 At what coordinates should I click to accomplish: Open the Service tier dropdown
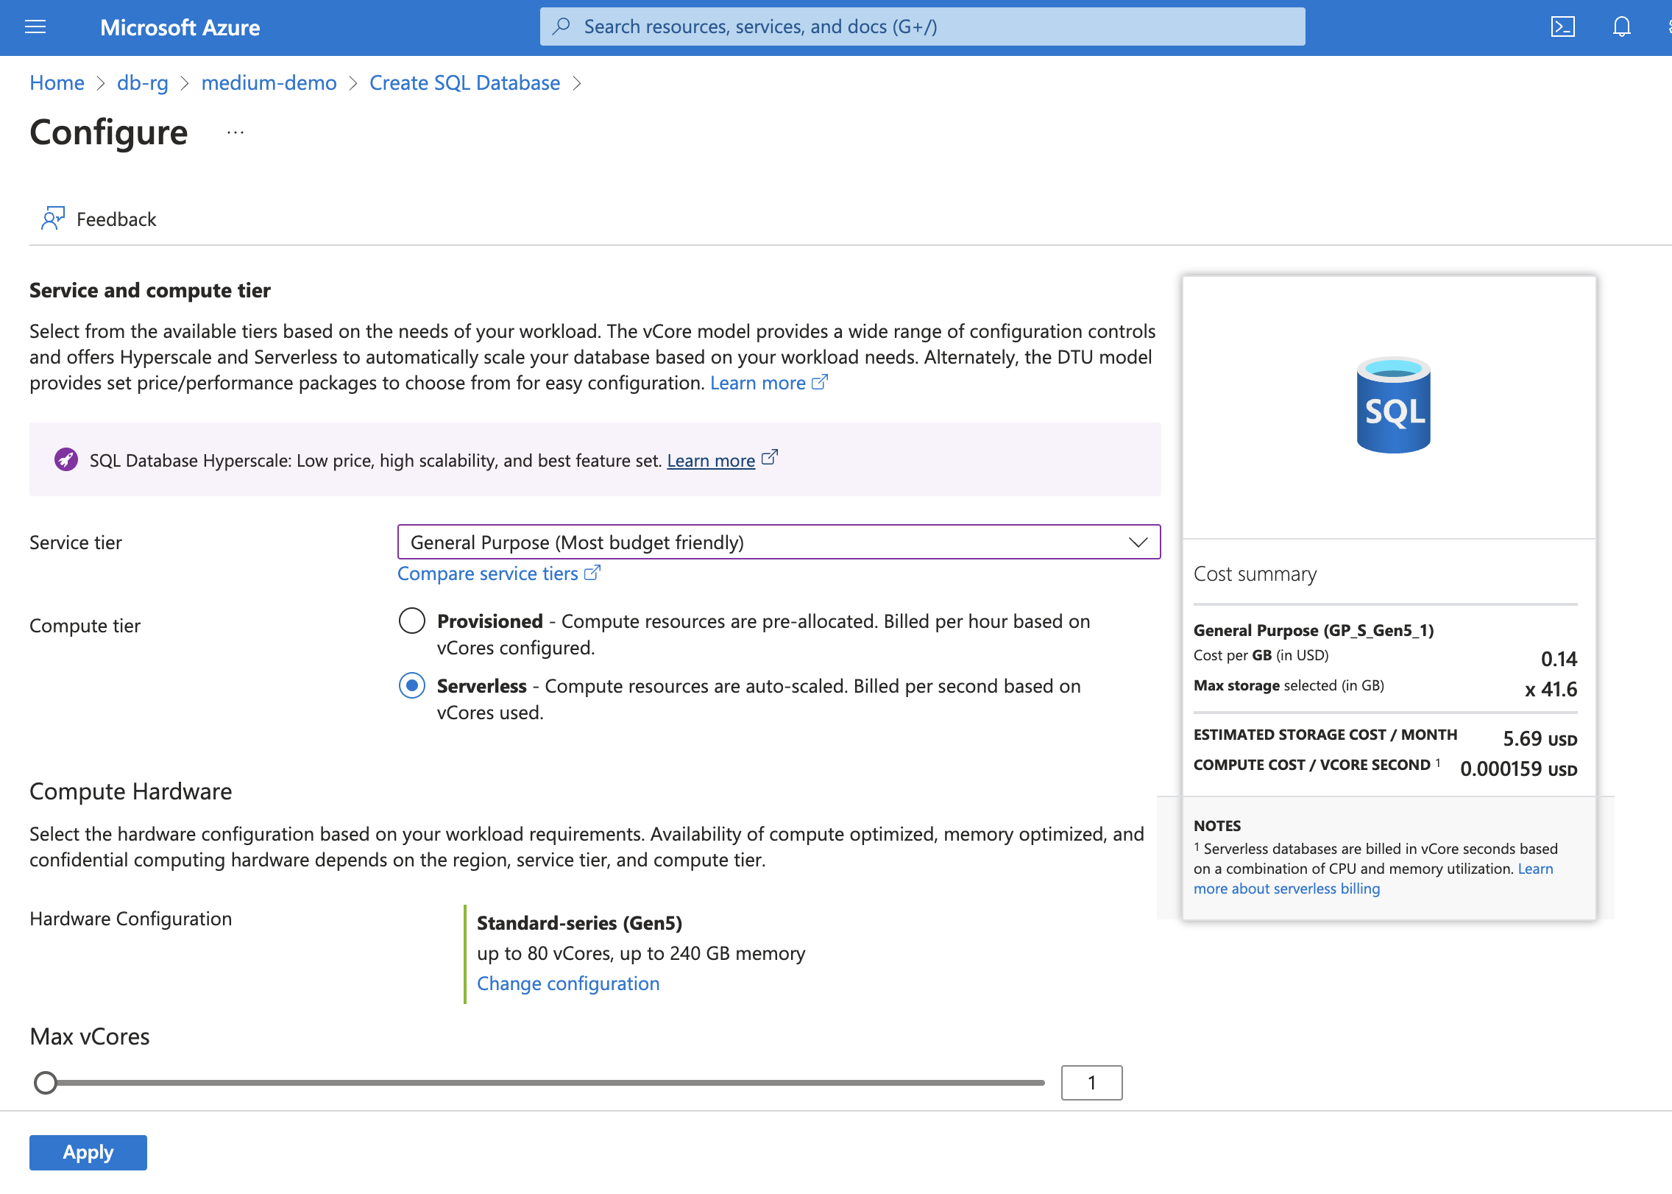pyautogui.click(x=779, y=543)
